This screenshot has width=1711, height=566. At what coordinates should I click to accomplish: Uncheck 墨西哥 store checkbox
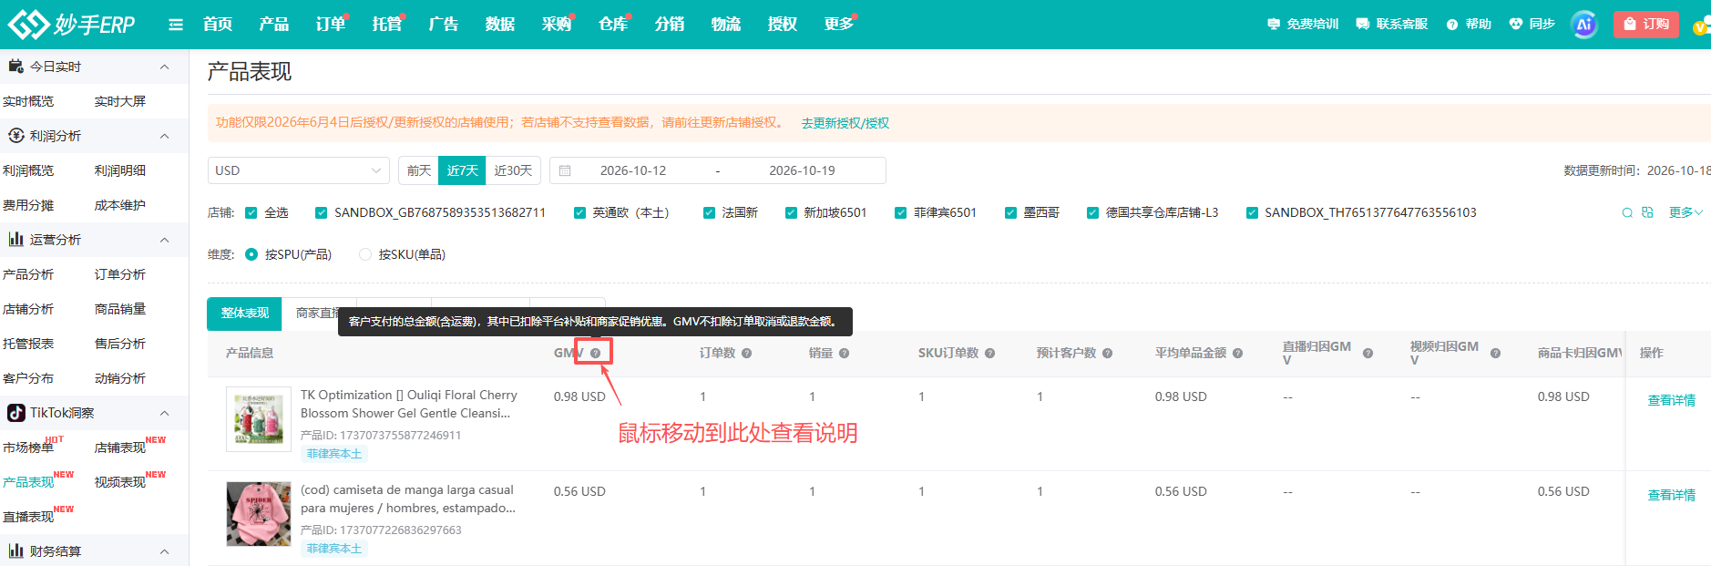click(1010, 212)
